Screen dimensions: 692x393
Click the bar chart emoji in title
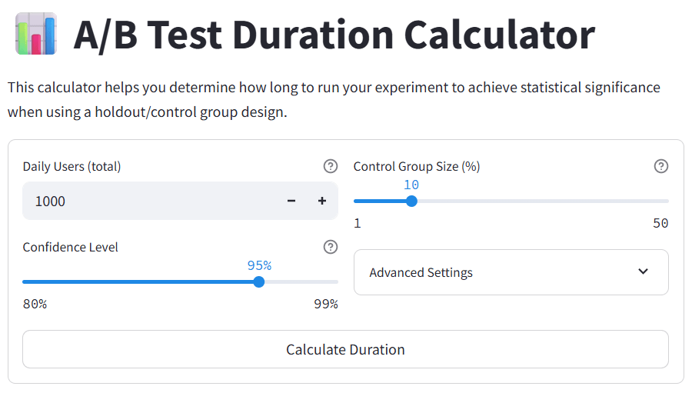tap(35, 34)
